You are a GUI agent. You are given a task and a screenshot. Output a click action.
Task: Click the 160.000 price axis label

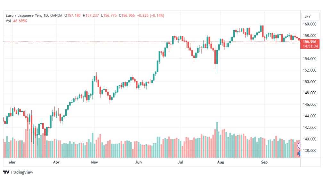tap(310, 24)
